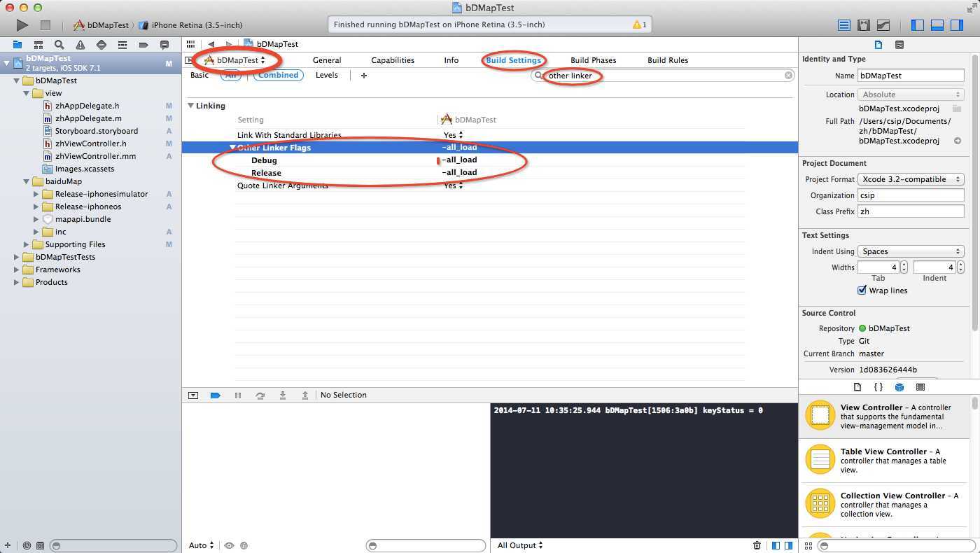
Task: Toggle the variables view pane
Action: (776, 545)
